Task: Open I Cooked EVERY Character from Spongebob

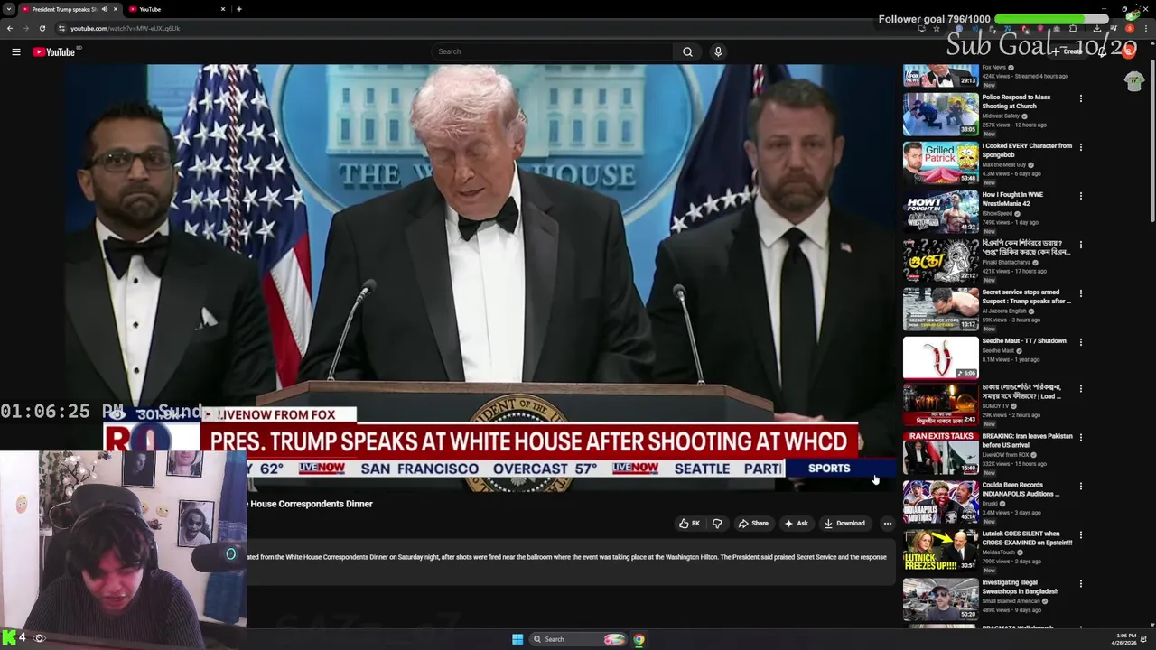Action: (x=1027, y=150)
